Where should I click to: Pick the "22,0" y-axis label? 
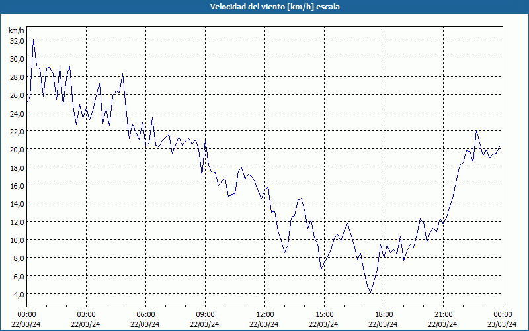[x=17, y=131]
